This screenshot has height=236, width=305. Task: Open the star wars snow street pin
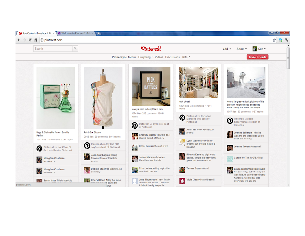coord(246,82)
